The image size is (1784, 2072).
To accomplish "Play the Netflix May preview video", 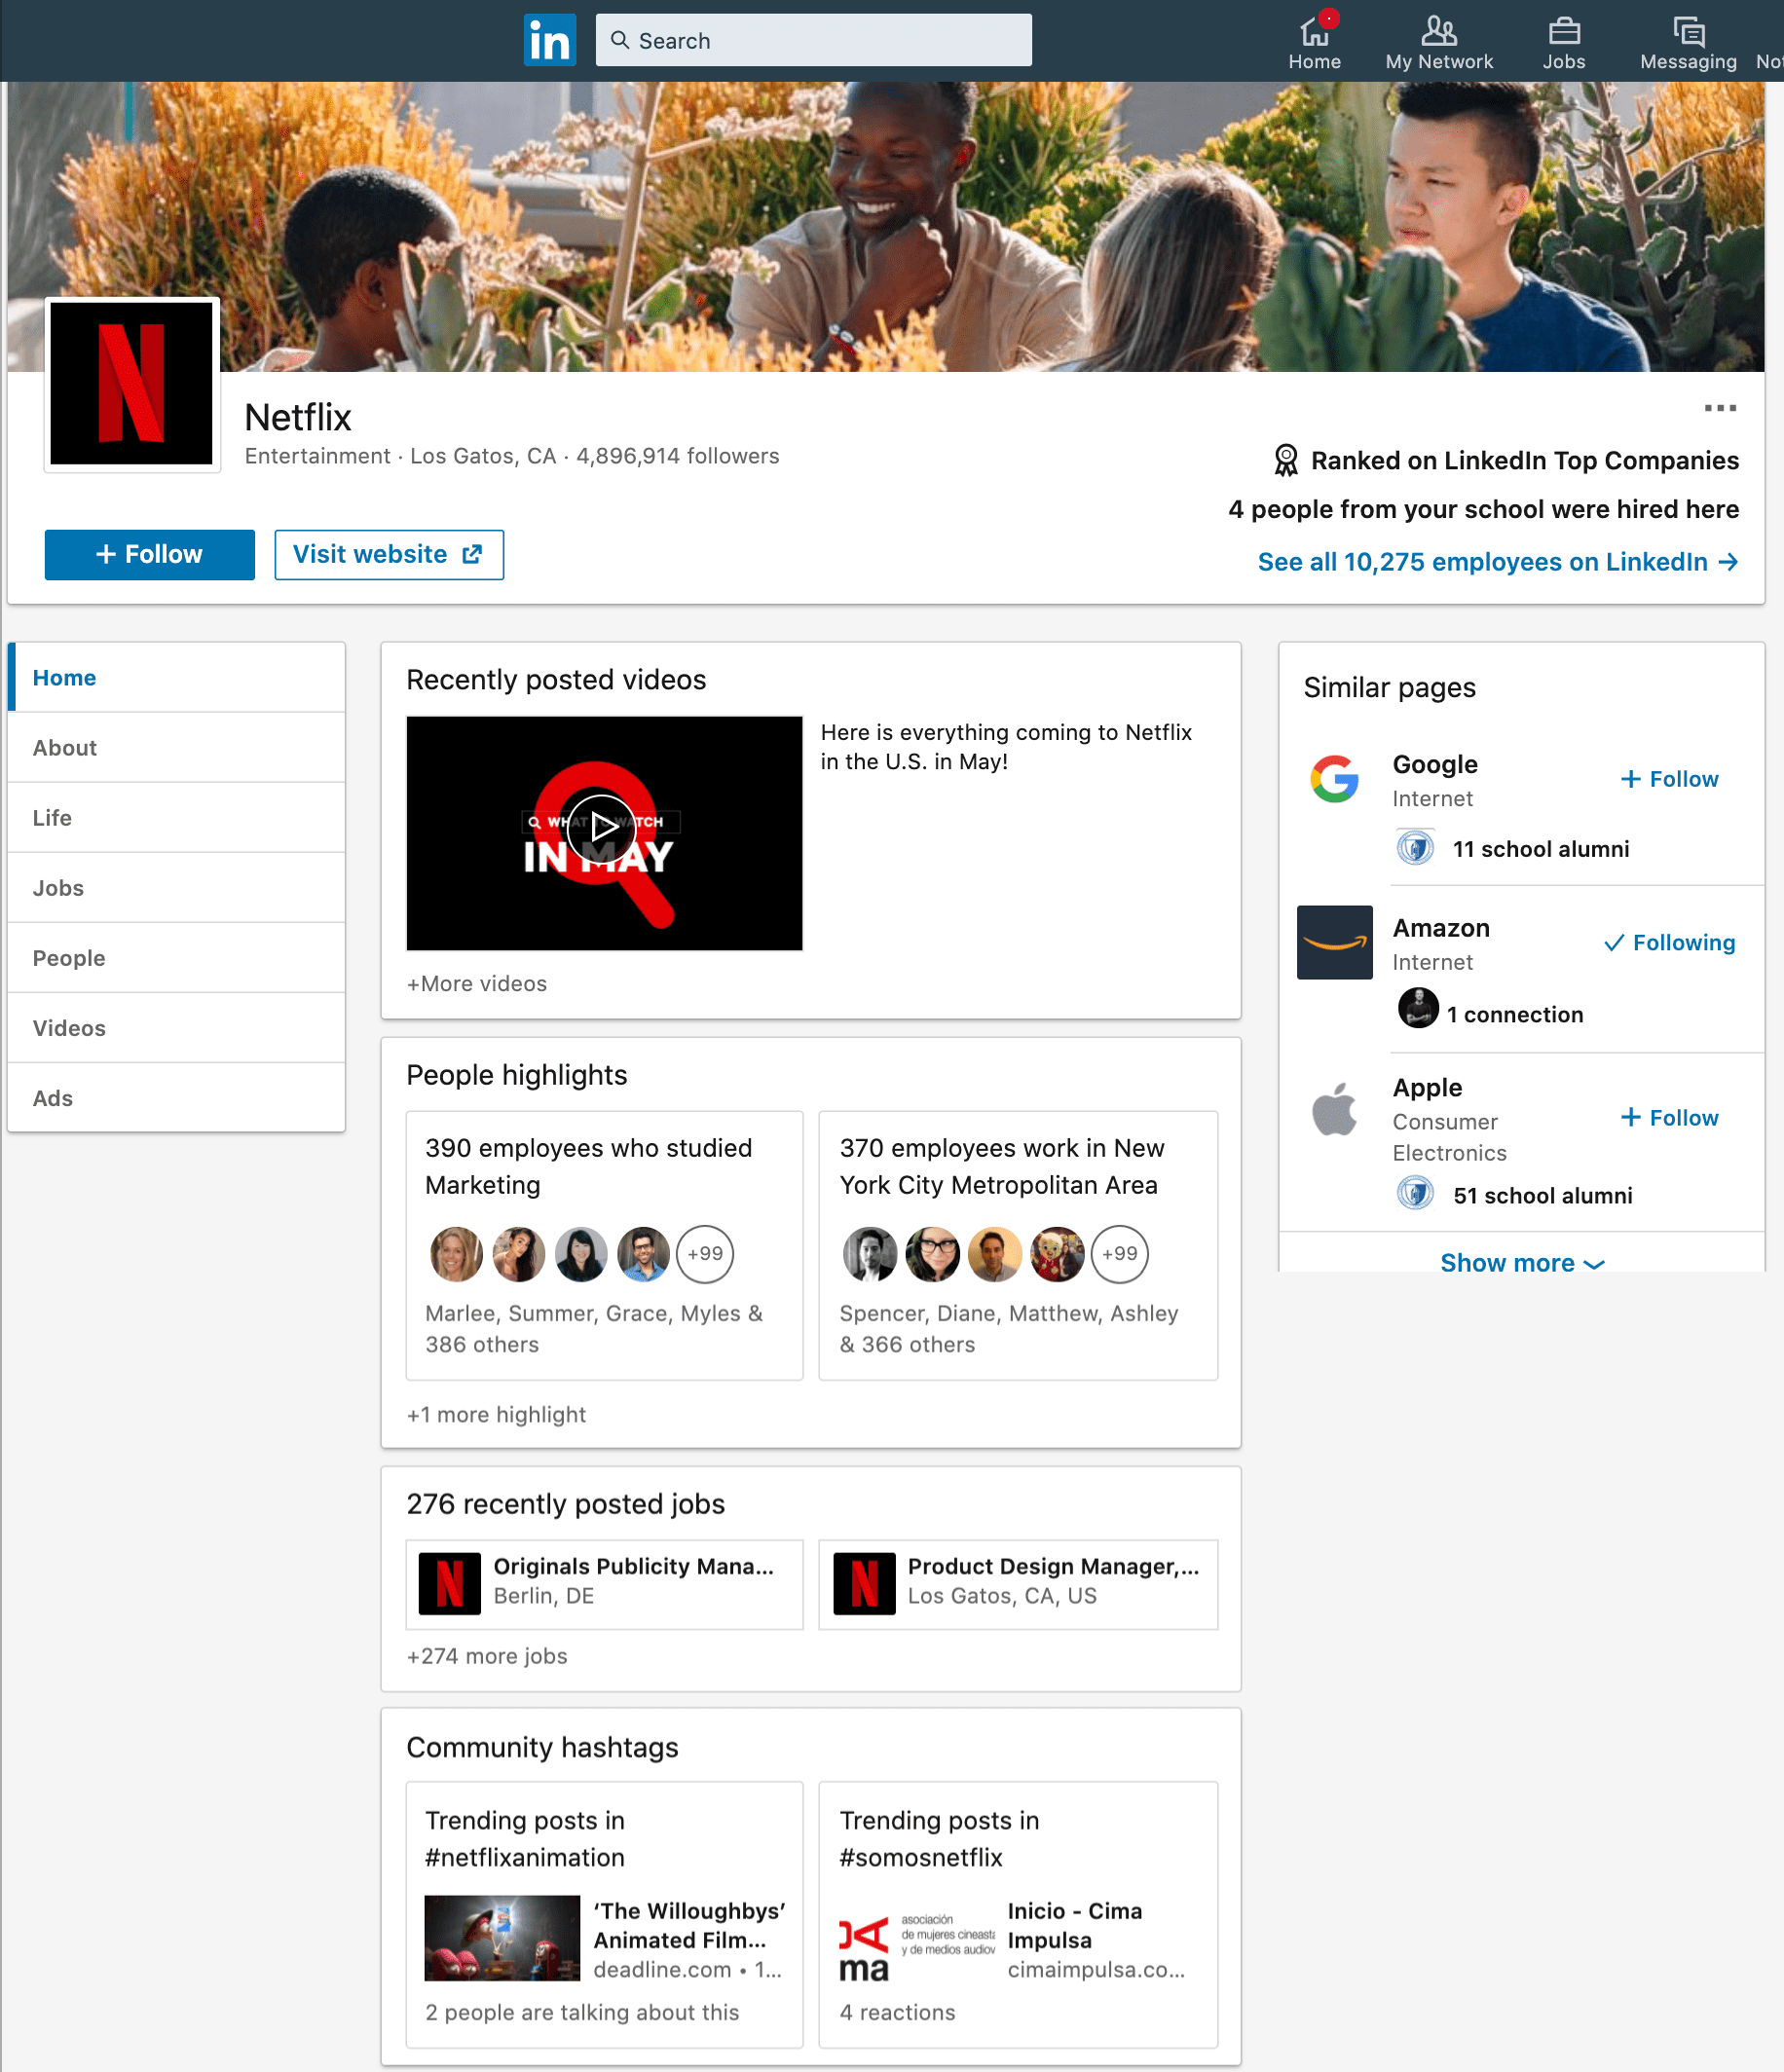I will pos(602,831).
